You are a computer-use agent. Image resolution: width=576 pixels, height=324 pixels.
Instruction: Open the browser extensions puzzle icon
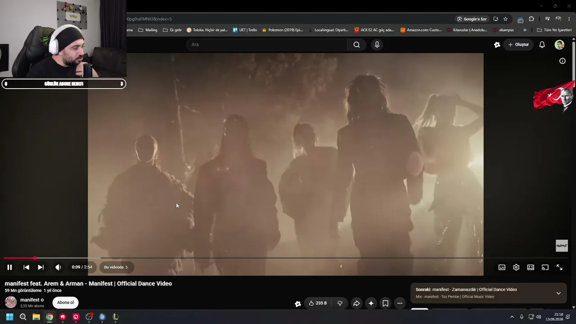pos(531,19)
